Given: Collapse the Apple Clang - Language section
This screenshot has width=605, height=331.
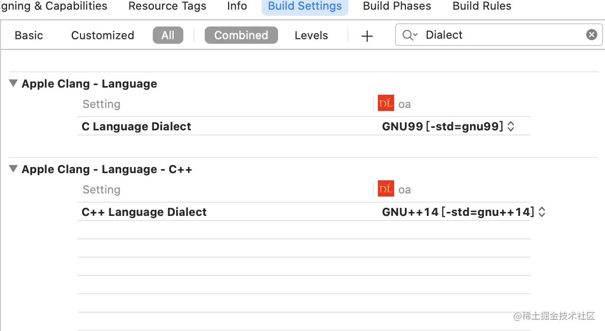Looking at the screenshot, I should [x=13, y=84].
